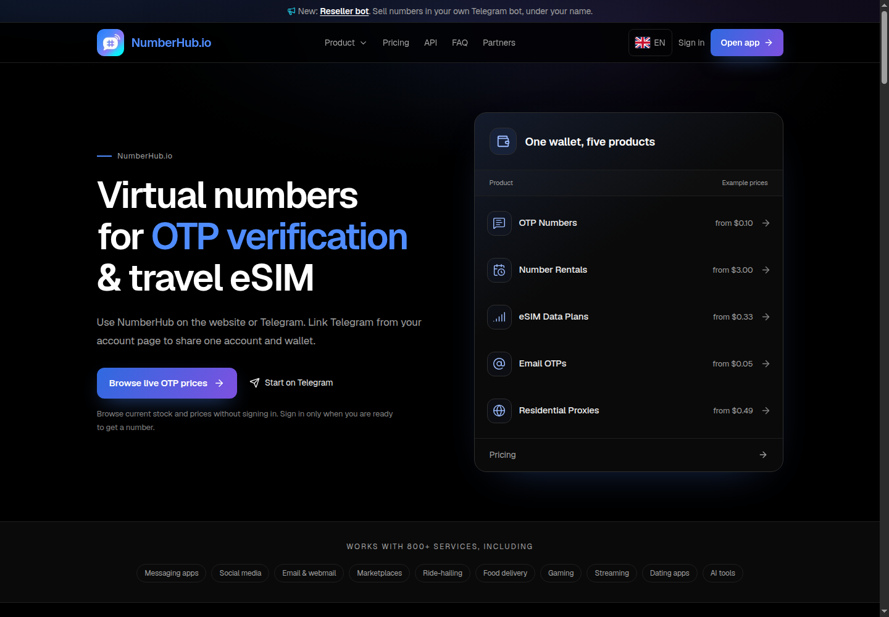Open the FAQ navigation link

tap(460, 43)
